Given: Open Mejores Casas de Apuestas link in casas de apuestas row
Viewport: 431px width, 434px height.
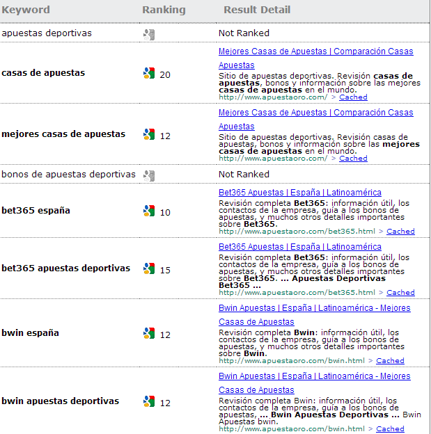Looking at the screenshot, I should coord(315,58).
